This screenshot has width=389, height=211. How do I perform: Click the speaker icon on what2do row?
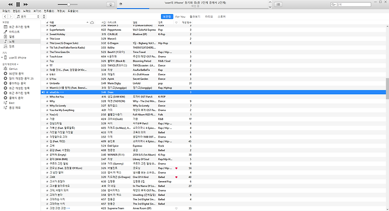point(43,92)
